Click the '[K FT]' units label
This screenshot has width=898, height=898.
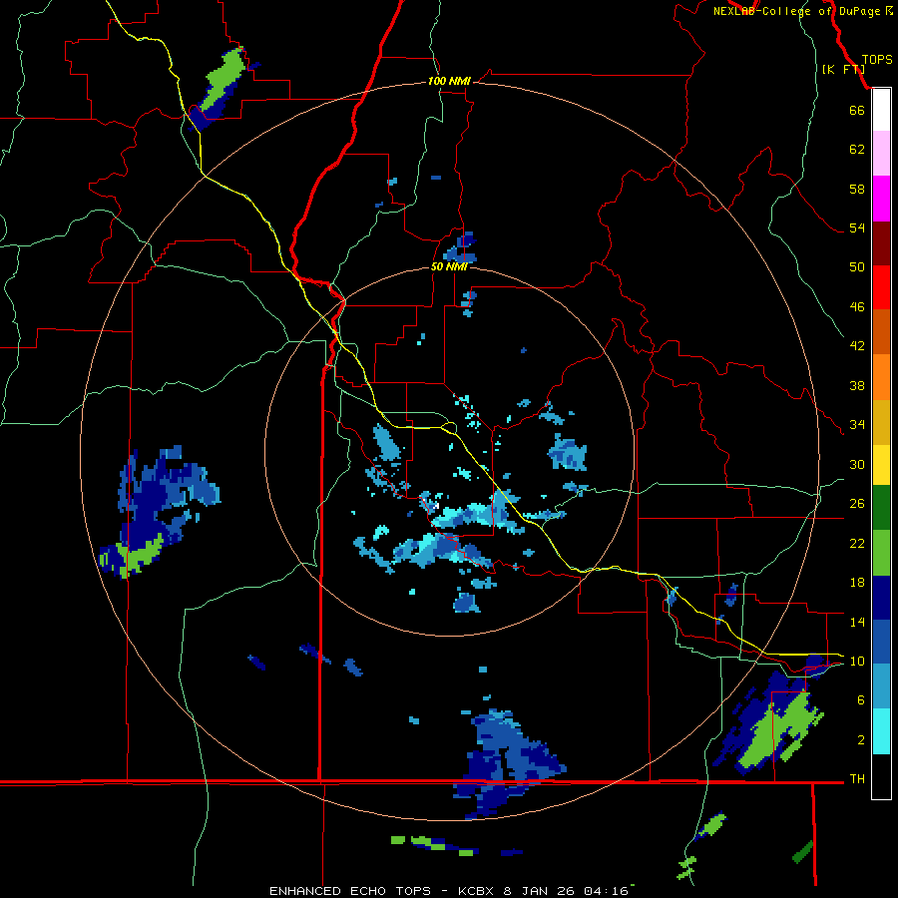click(843, 69)
